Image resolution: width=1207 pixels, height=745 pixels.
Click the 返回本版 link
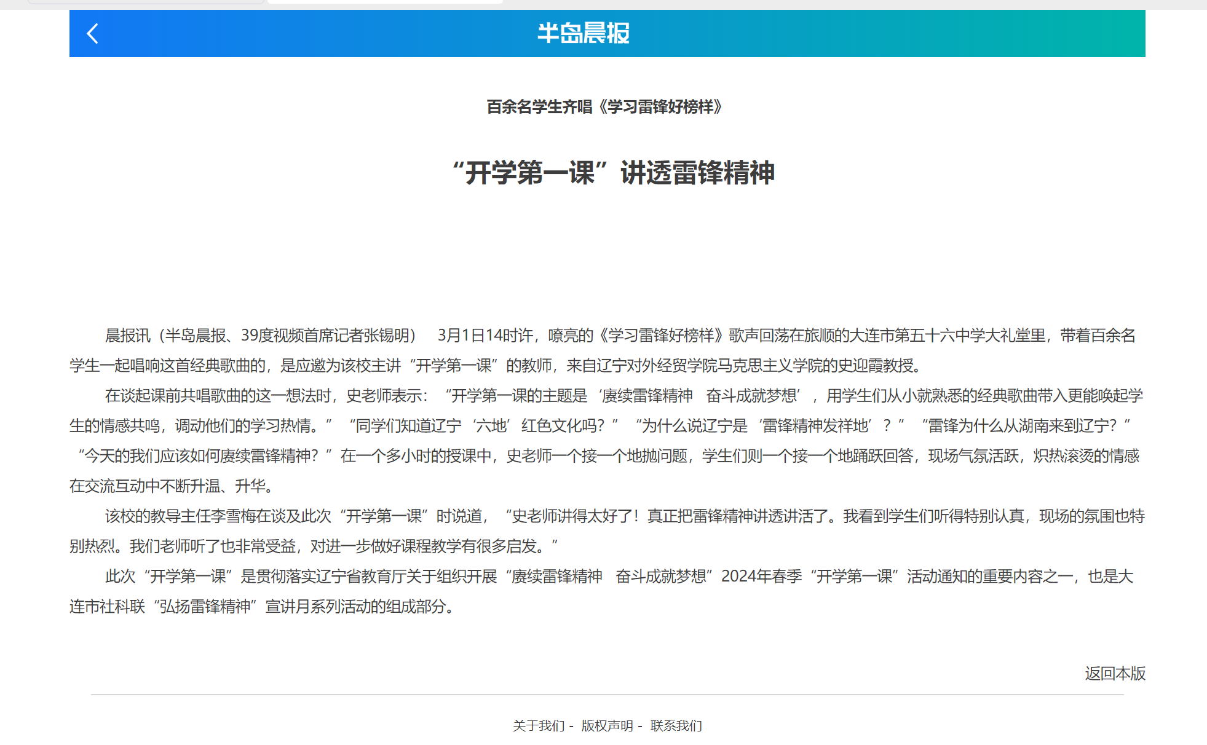[1115, 674]
